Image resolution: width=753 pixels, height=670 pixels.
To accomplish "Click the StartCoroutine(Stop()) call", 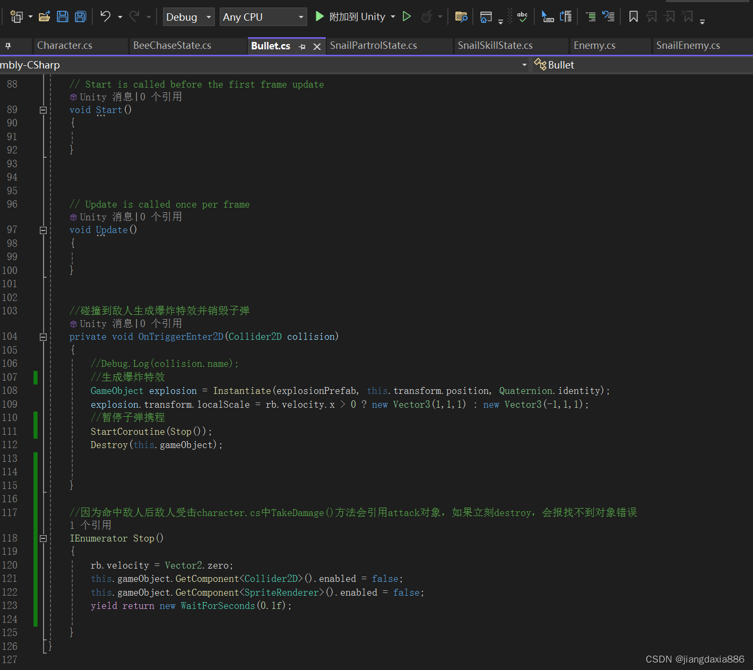I will point(151,432).
